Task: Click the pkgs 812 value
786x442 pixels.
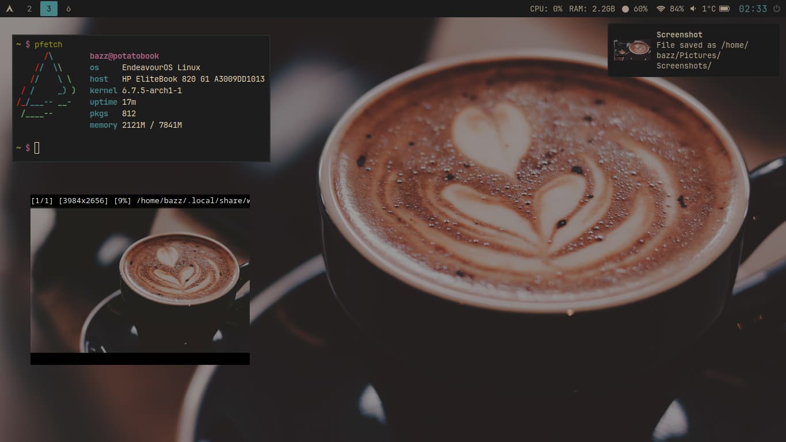Action: [129, 113]
